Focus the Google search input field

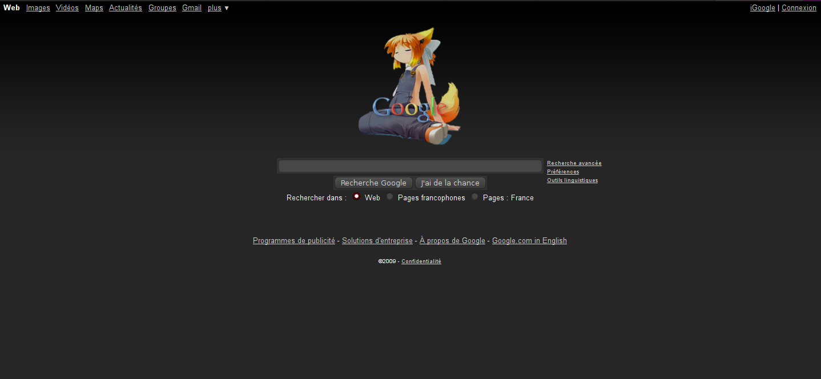point(410,166)
